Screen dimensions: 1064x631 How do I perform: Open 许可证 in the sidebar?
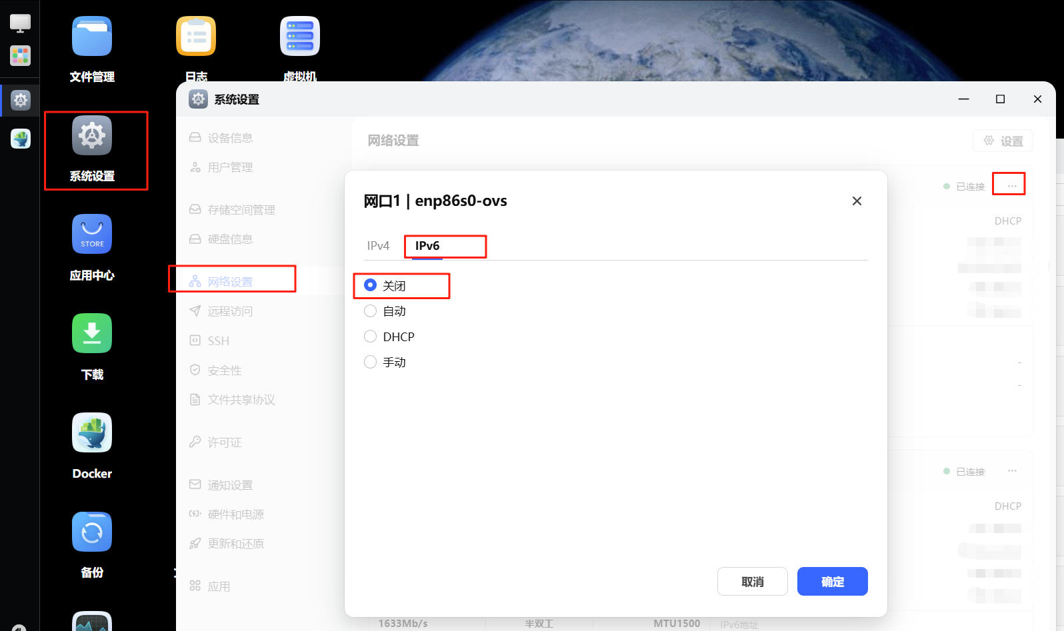pos(225,442)
